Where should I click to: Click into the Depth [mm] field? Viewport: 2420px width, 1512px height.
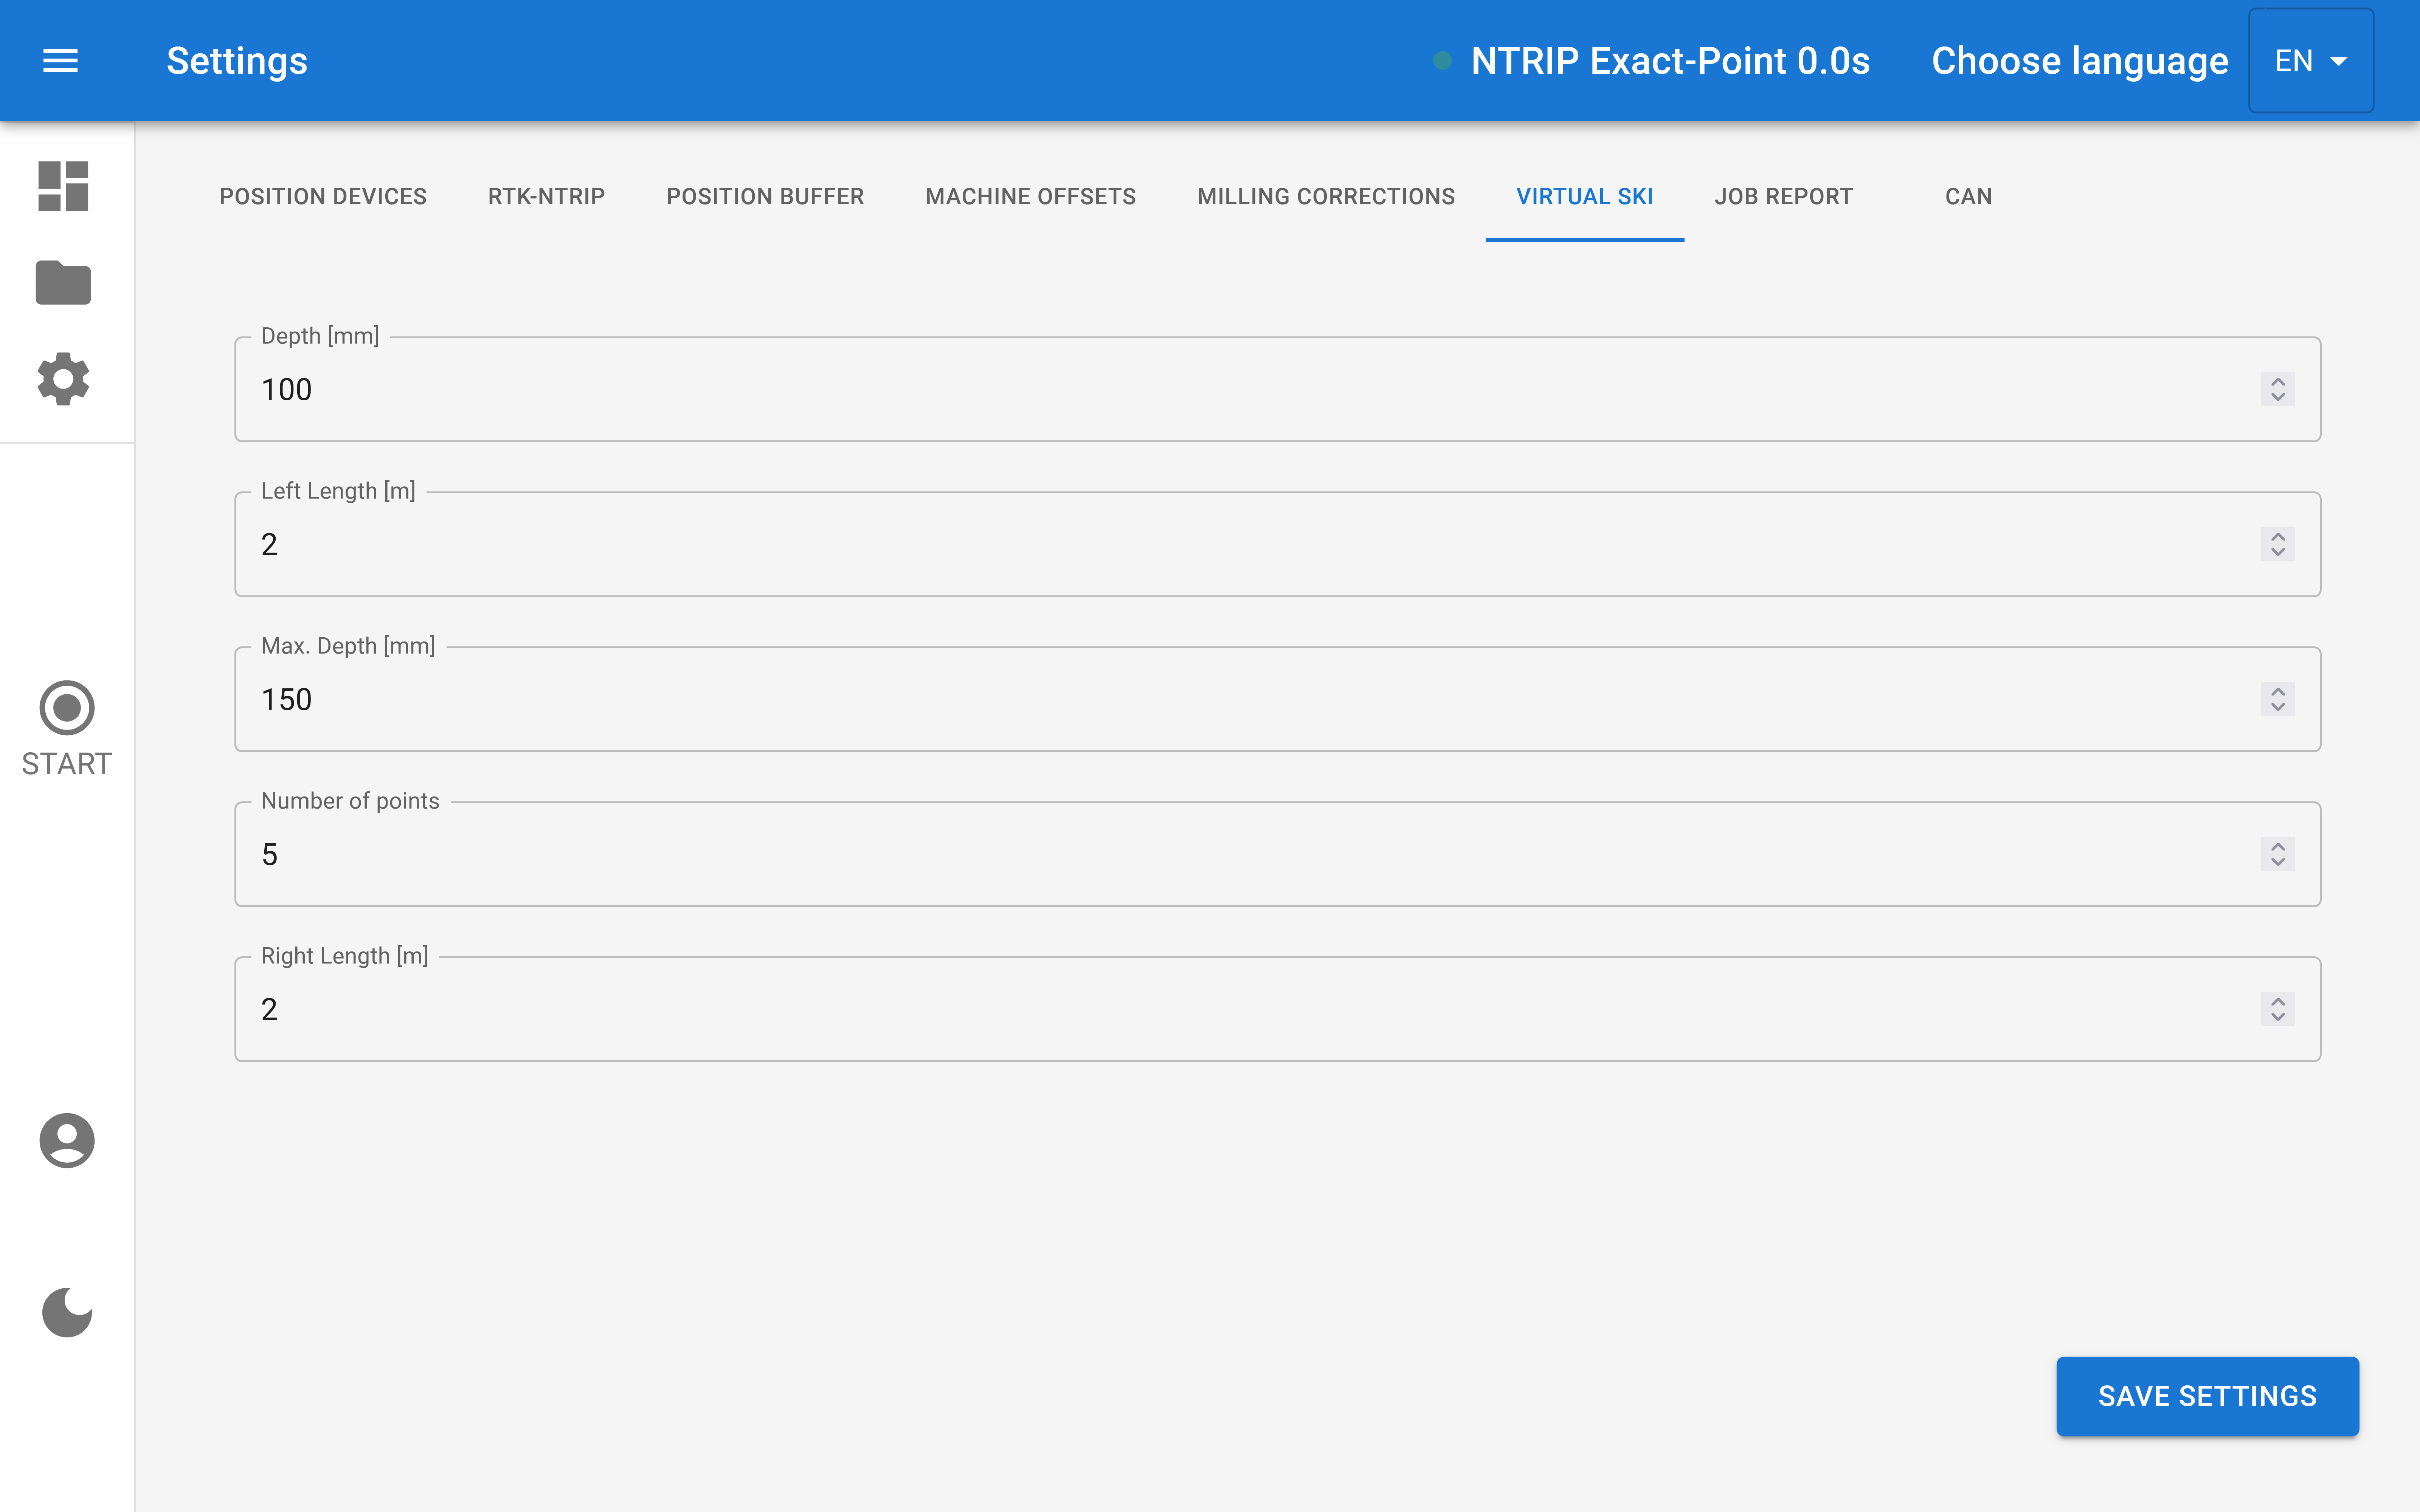[1200, 389]
